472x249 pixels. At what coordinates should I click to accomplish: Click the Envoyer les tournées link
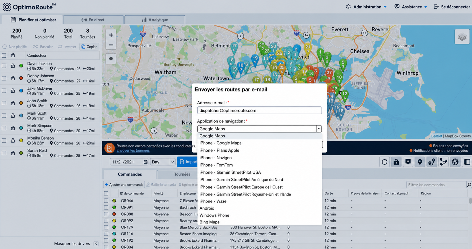(133, 151)
